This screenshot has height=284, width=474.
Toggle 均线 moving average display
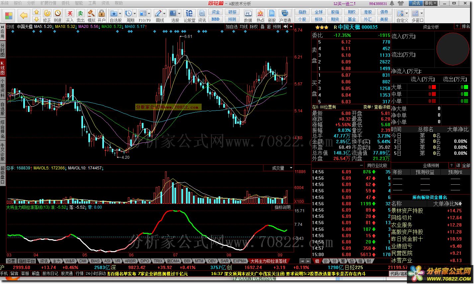click(244, 27)
